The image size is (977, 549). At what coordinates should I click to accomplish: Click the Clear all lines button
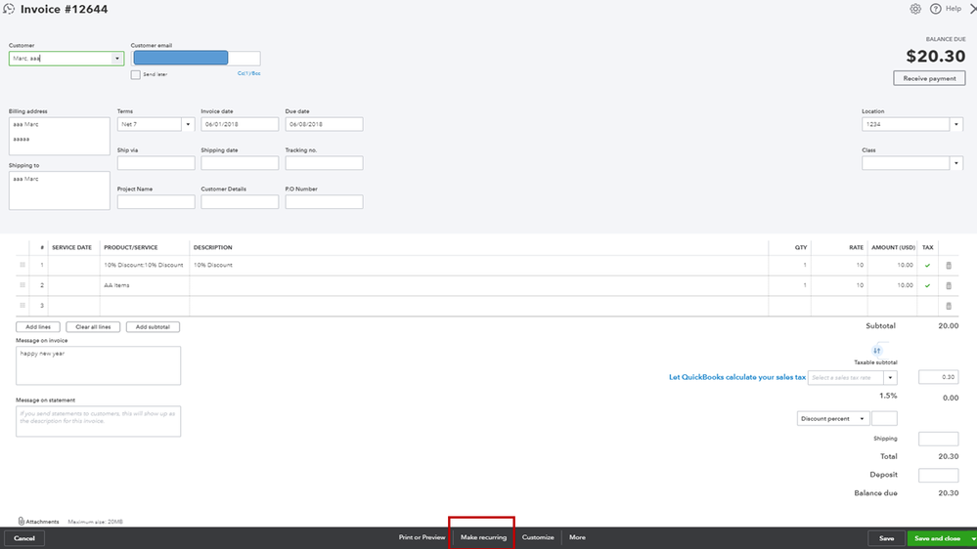93,327
